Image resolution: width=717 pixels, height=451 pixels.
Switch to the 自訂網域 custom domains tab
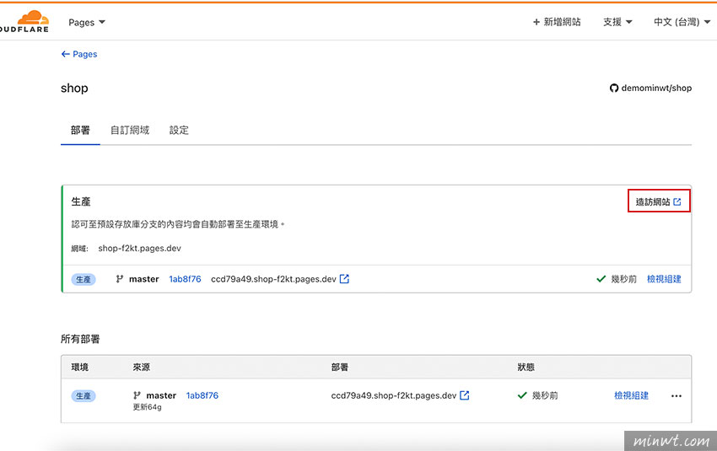coord(130,130)
